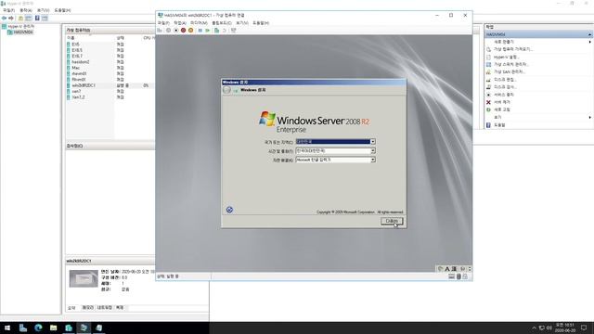Click the orange Save state icon in VM toolbar
Image resolution: width=594 pixels, height=334 pixels.
pos(190,31)
